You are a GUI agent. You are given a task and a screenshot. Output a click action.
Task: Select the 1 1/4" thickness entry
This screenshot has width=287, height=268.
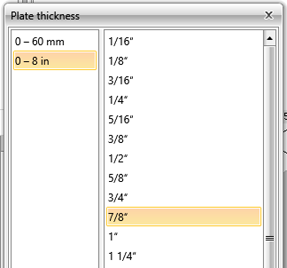122,255
